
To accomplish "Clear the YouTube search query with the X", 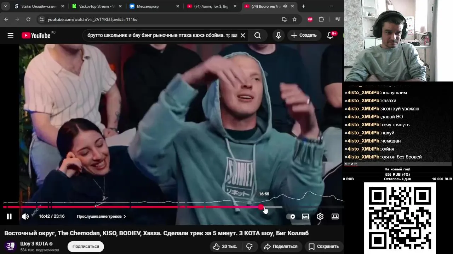I will [243, 35].
